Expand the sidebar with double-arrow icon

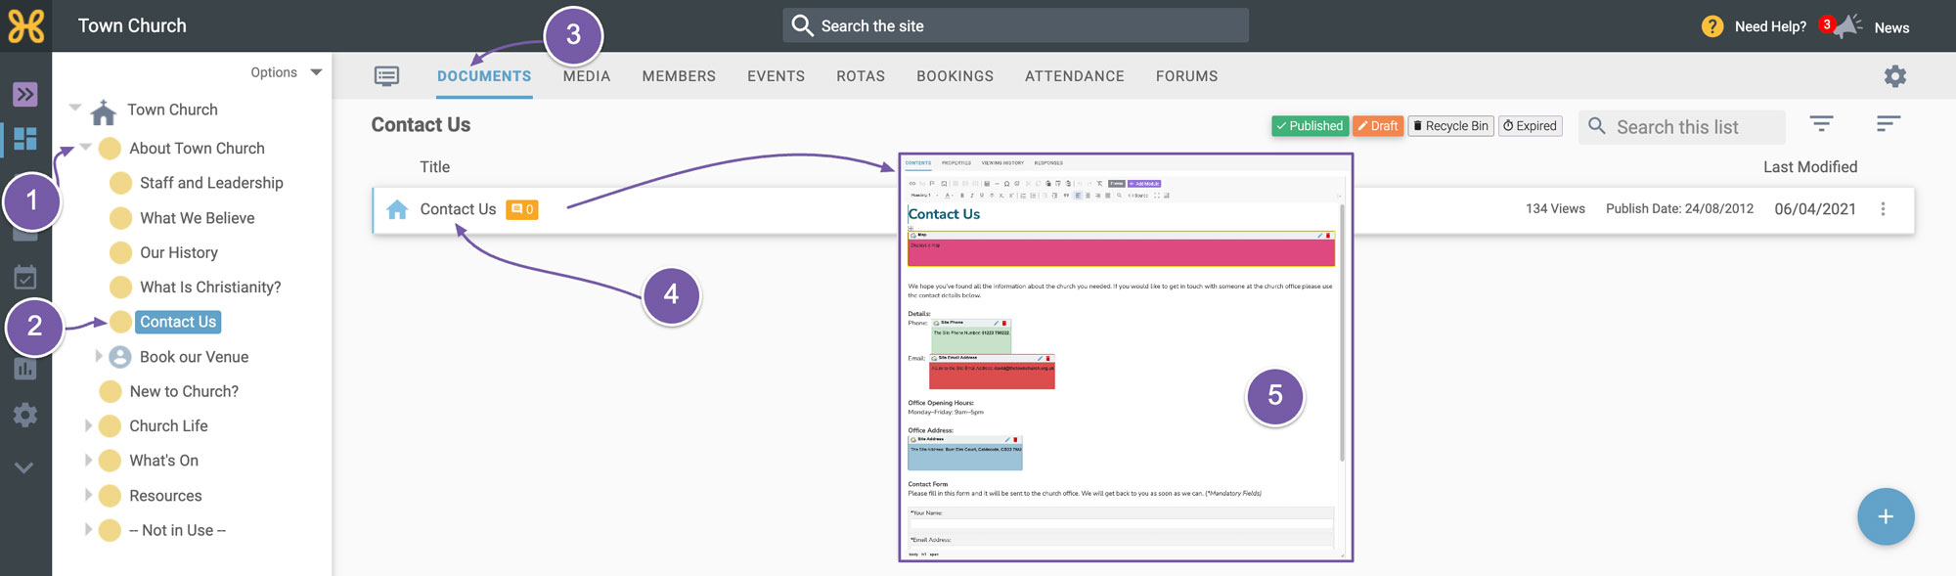coord(25,94)
